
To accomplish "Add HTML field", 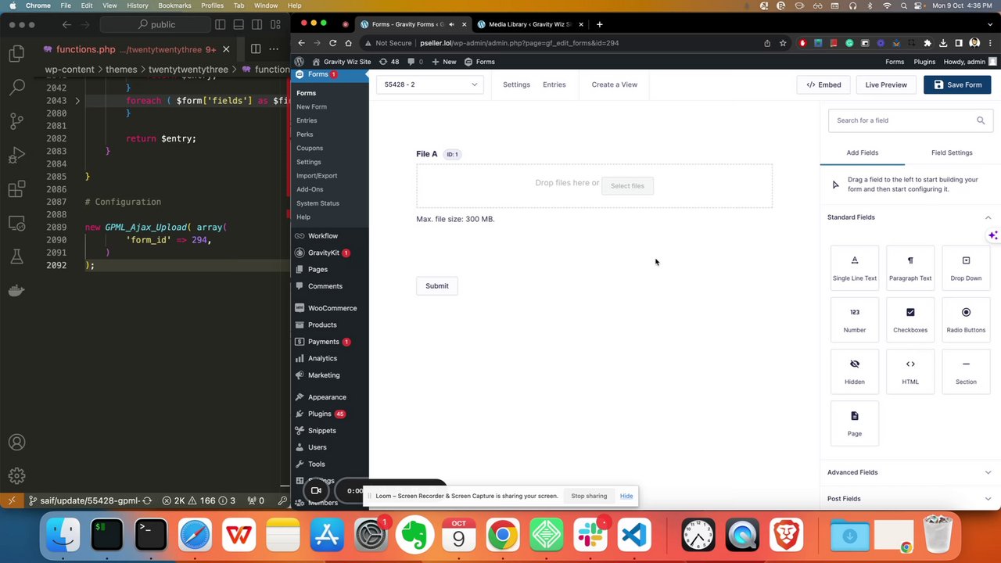I will pyautogui.click(x=910, y=371).
